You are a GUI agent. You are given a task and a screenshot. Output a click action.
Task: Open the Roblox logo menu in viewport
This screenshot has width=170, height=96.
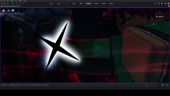tap(3, 11)
